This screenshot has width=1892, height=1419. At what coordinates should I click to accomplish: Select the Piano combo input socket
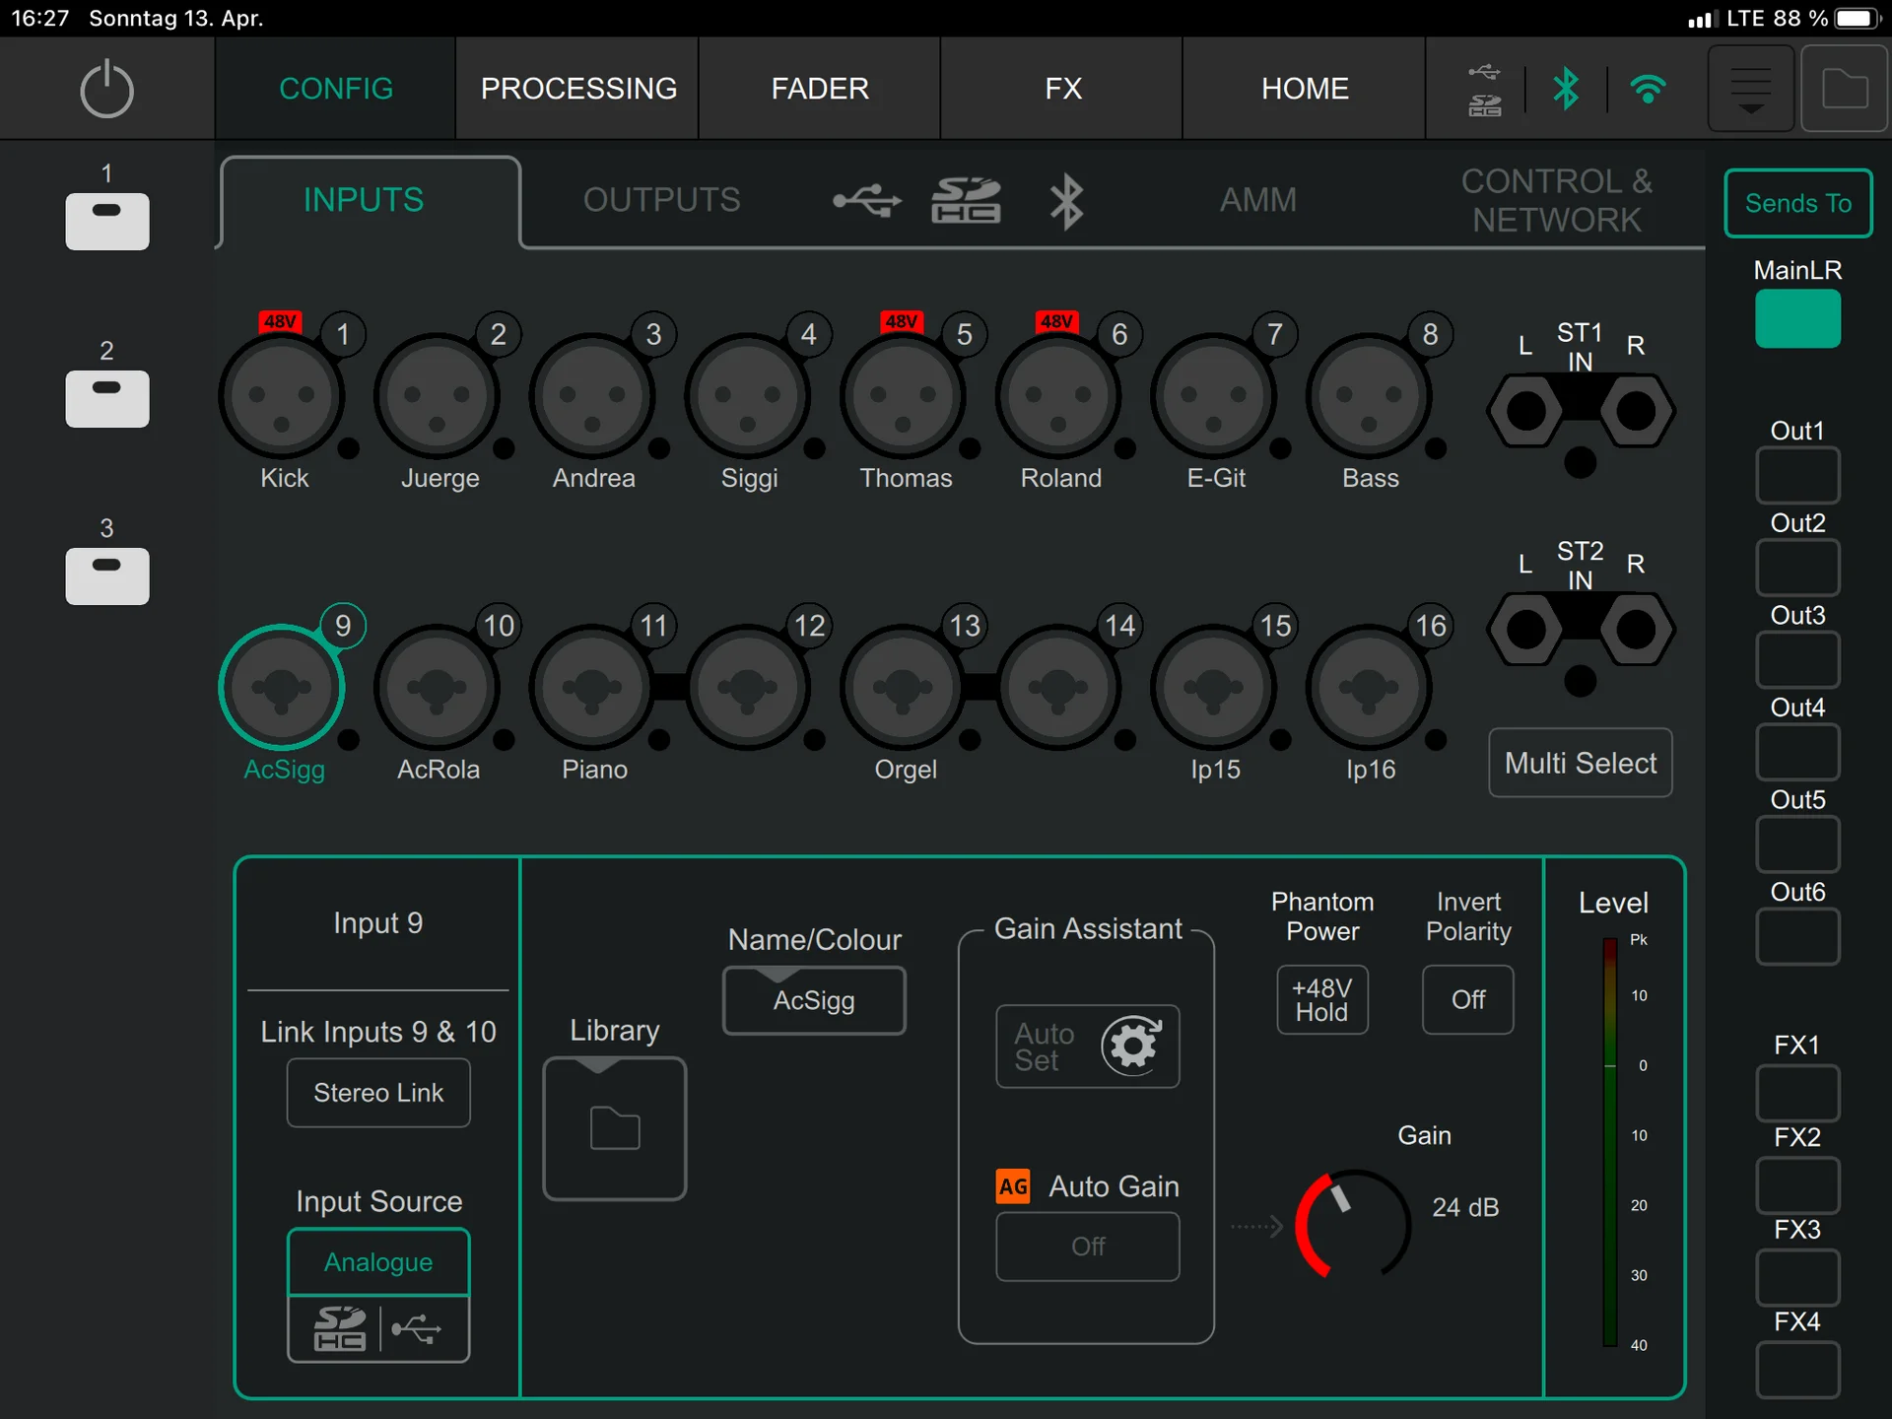click(x=592, y=687)
